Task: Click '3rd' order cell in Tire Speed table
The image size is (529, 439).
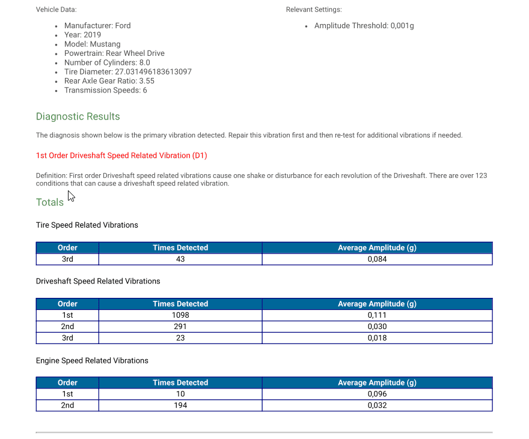Action: pyautogui.click(x=67, y=259)
